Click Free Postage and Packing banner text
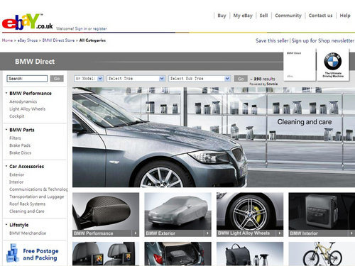Screen dimensions: 355x266 [x=40, y=255]
